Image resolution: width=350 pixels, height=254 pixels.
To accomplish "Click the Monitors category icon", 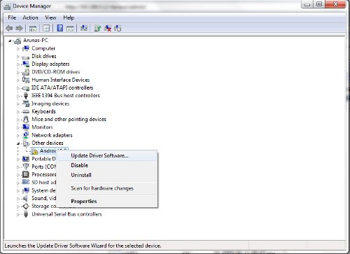I will (26, 127).
